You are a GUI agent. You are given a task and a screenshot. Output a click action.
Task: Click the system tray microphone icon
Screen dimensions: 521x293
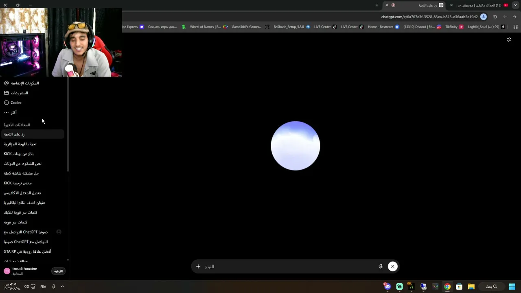coord(53,286)
